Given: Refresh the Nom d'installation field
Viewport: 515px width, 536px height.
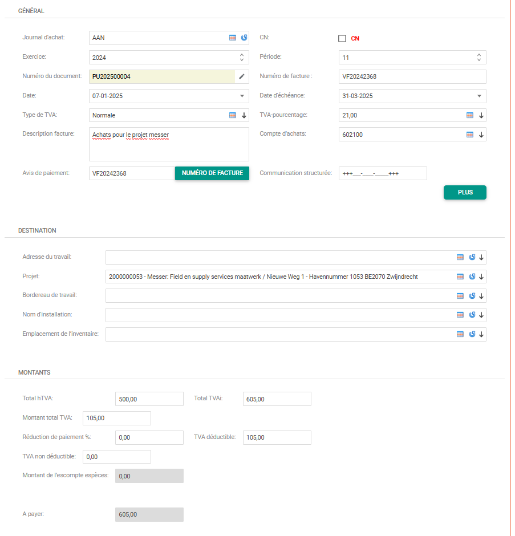Looking at the screenshot, I should pyautogui.click(x=472, y=315).
